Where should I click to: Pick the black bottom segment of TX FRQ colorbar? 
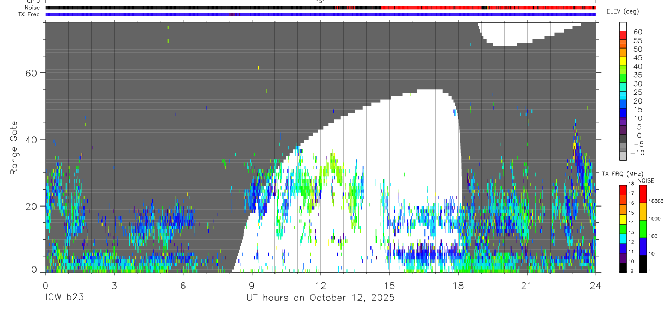[x=623, y=268]
